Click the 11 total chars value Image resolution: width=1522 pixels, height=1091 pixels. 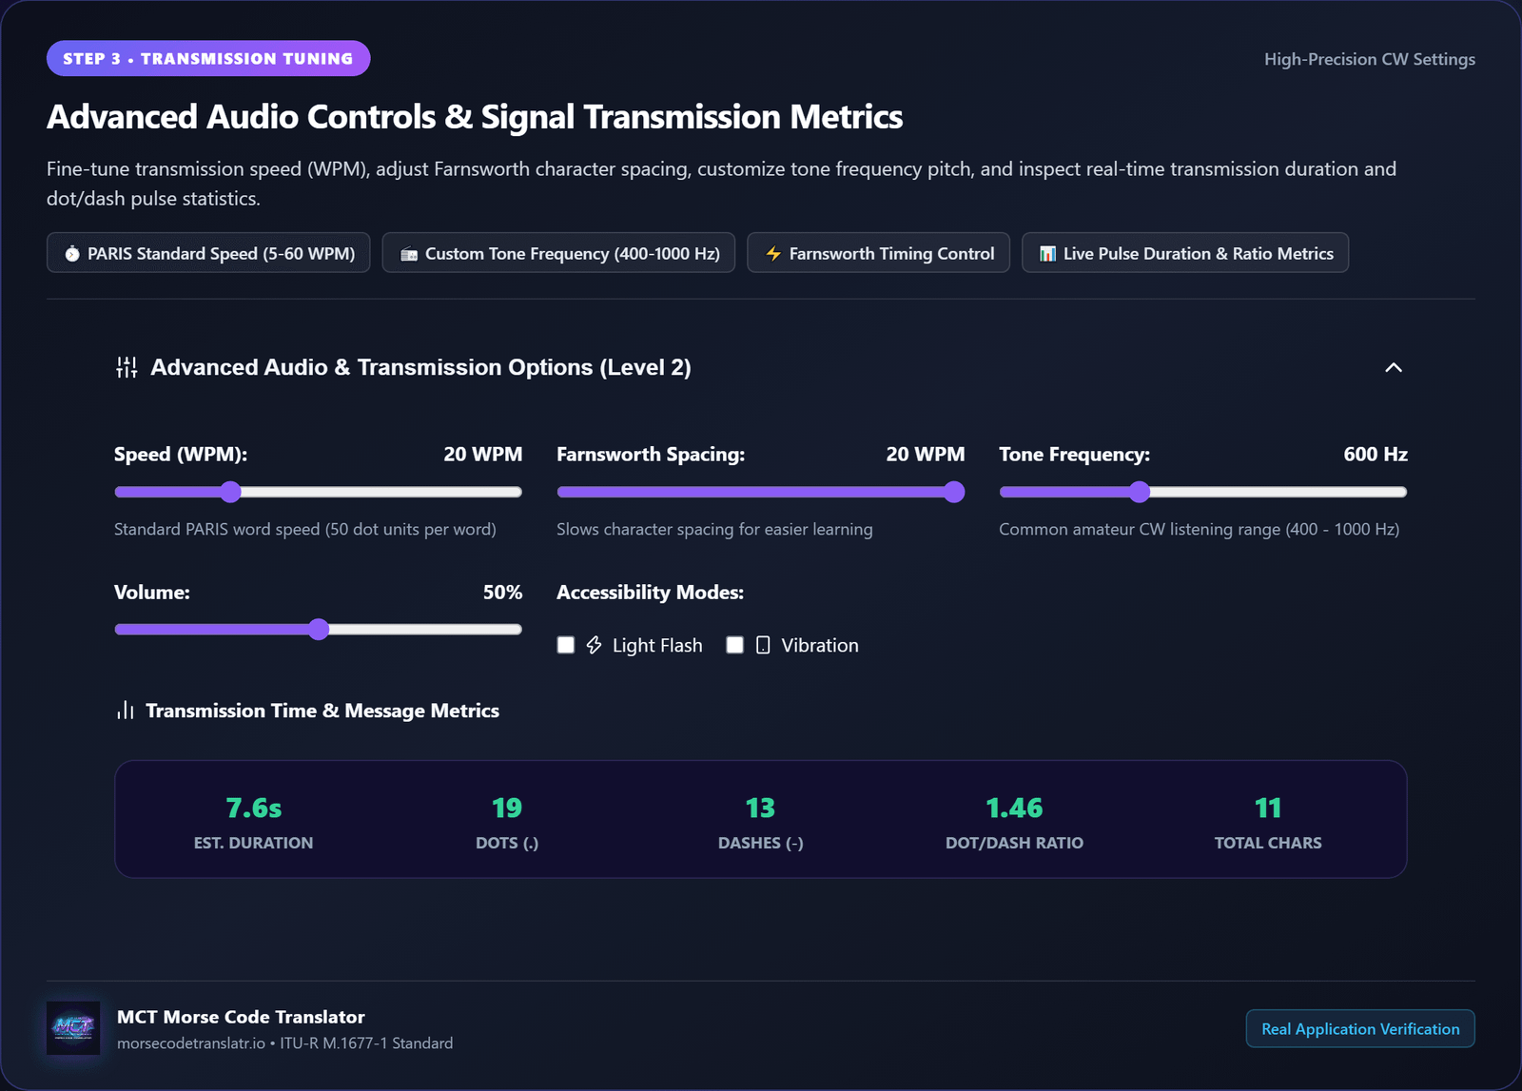point(1268,808)
